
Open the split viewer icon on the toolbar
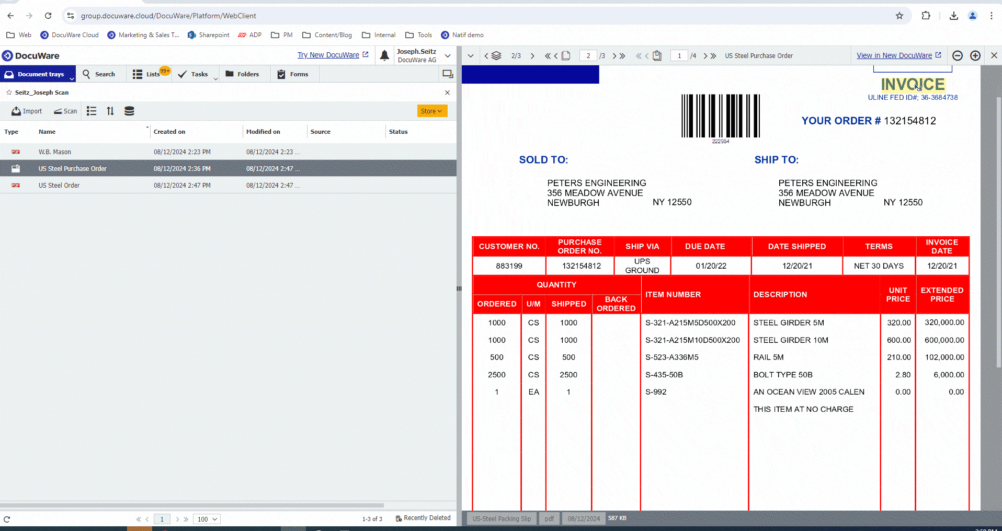point(447,74)
